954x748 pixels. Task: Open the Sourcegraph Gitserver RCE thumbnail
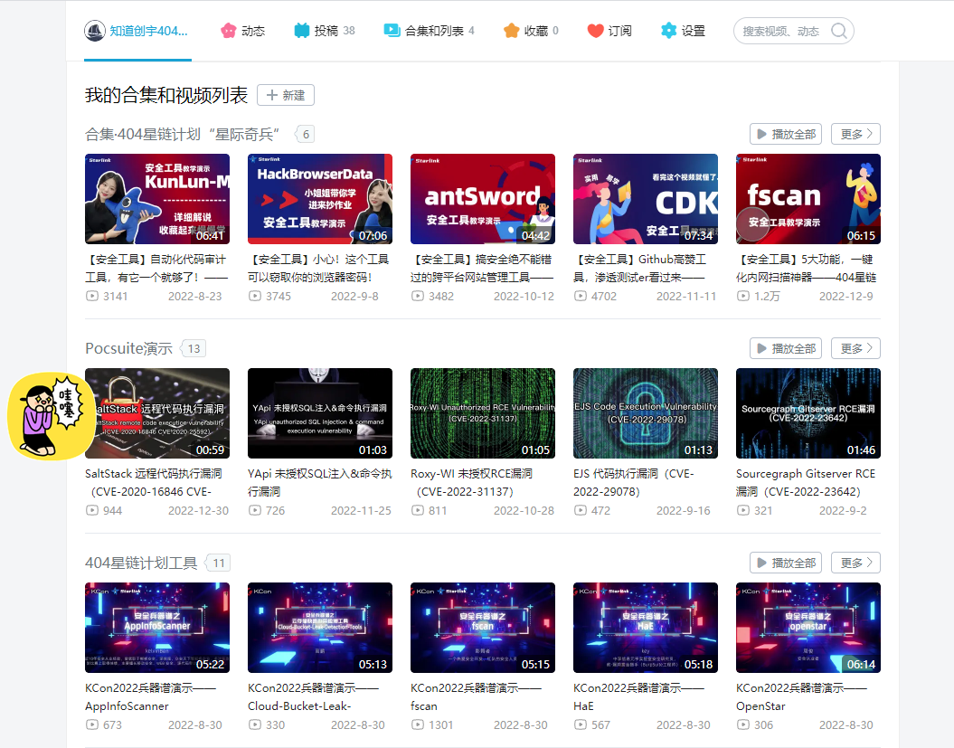click(808, 413)
